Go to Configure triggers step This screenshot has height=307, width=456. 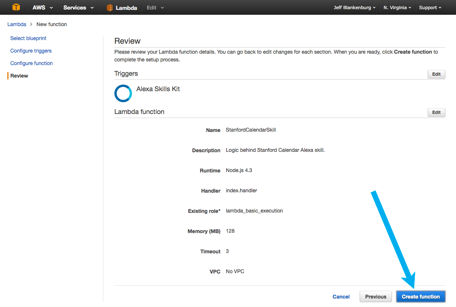click(x=31, y=51)
